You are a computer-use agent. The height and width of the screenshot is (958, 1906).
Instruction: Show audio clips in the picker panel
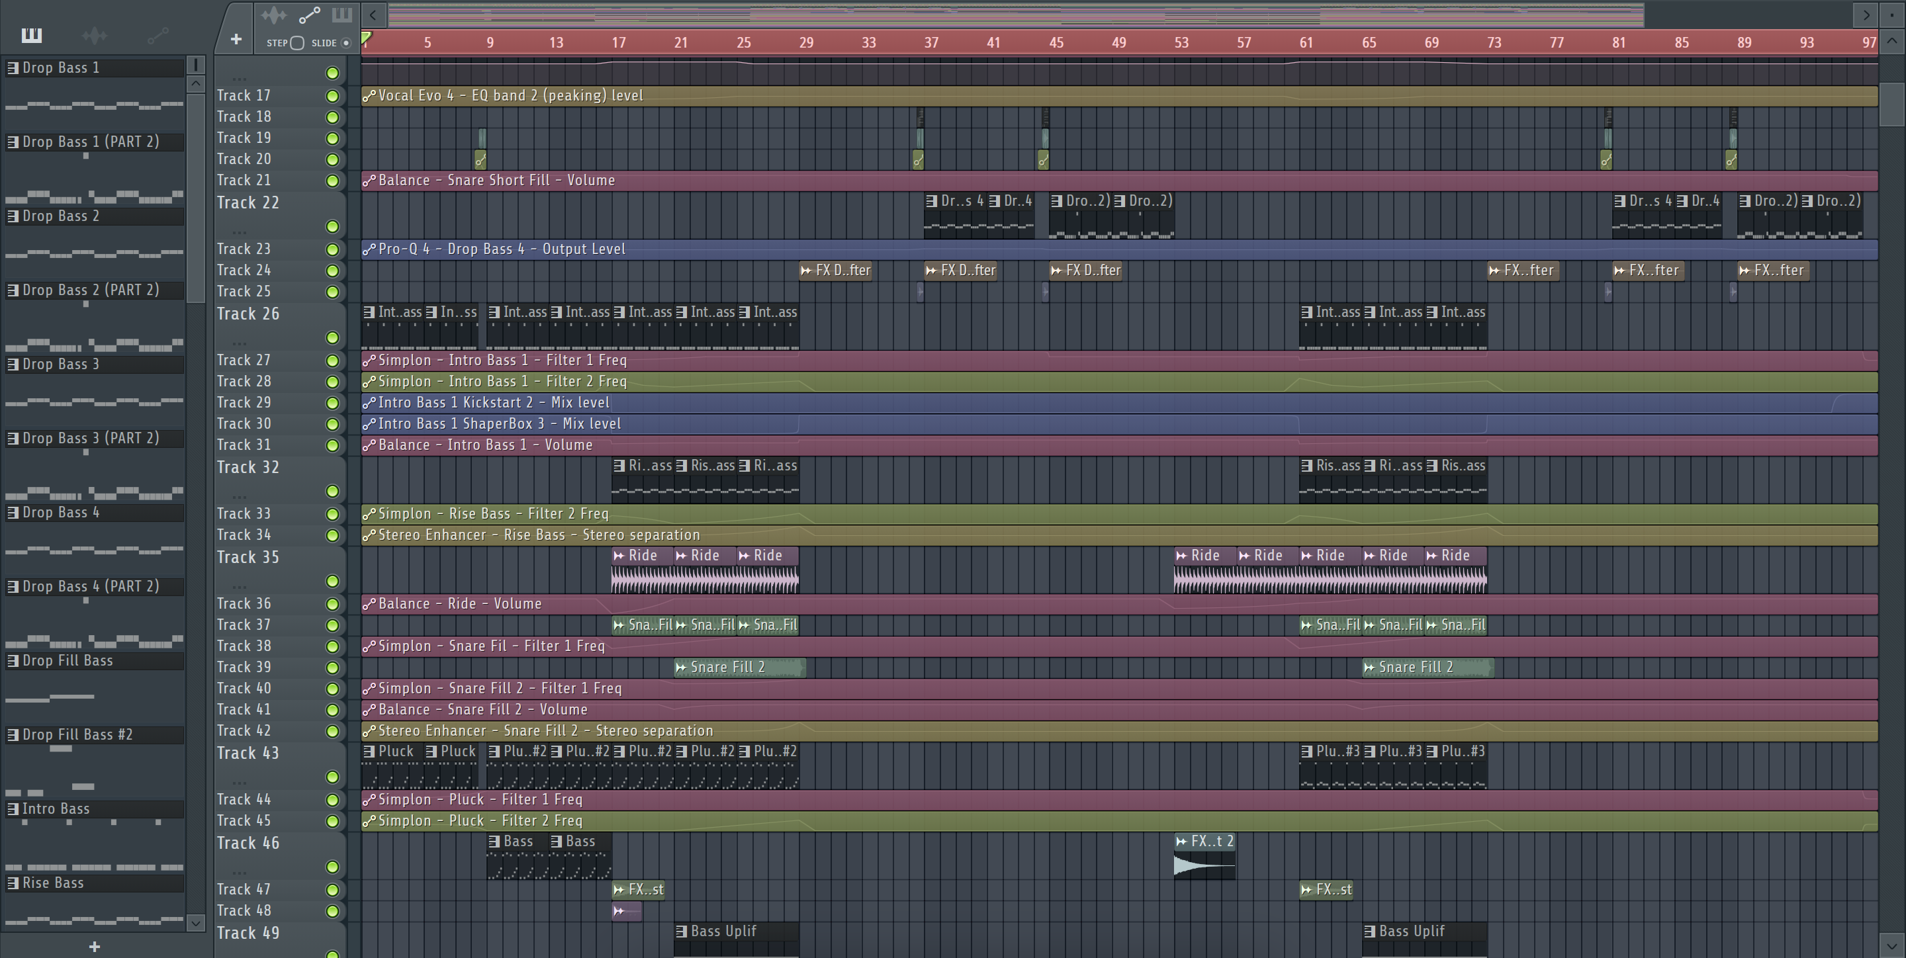click(x=95, y=35)
